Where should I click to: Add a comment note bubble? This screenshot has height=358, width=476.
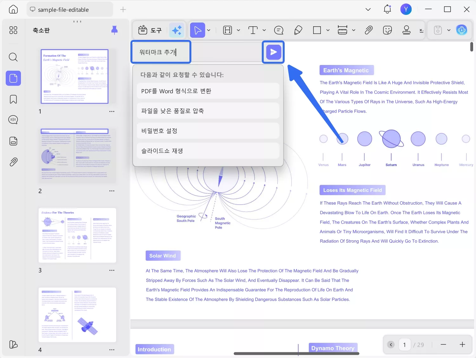click(279, 30)
